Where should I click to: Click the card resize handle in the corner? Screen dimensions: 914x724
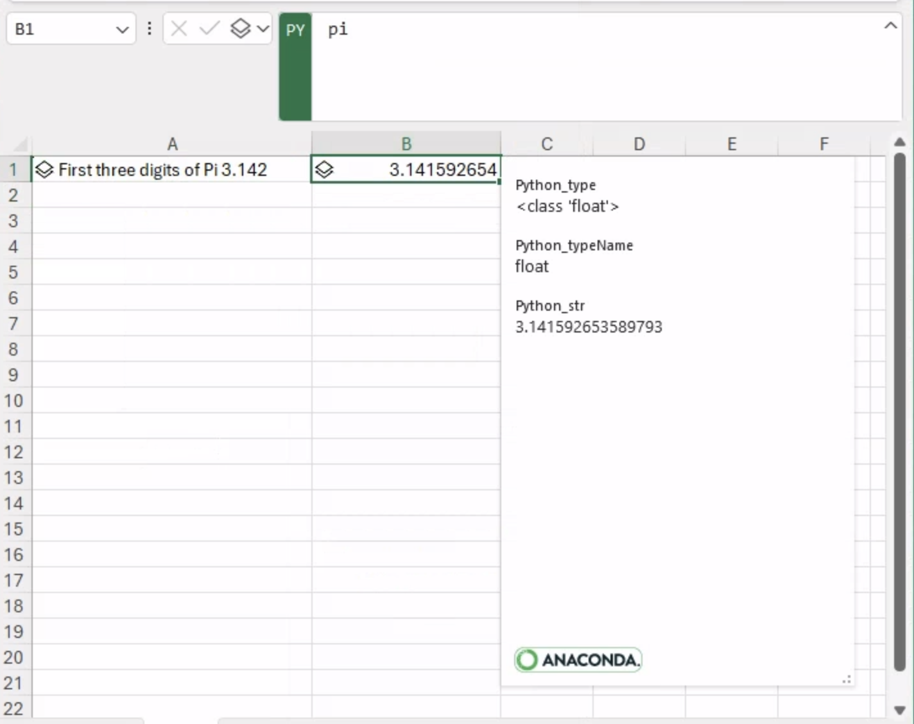point(847,679)
